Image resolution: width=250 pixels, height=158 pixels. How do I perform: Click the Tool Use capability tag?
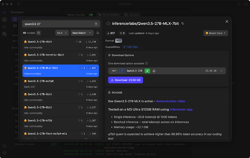click(130, 47)
